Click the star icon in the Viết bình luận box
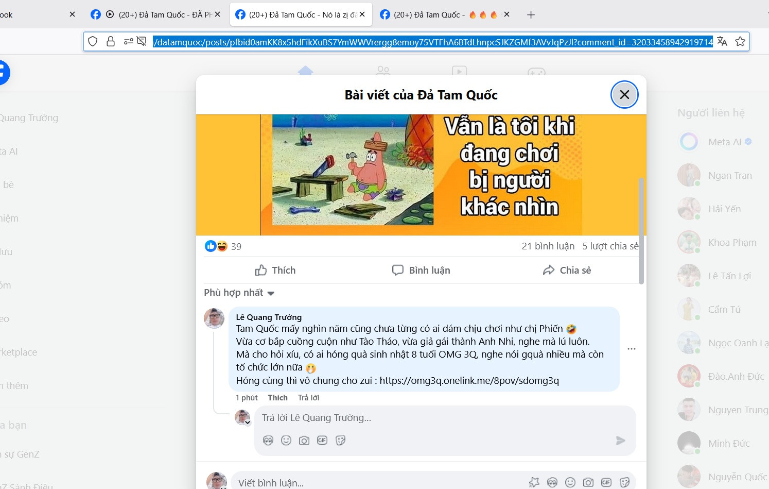 pos(534,482)
